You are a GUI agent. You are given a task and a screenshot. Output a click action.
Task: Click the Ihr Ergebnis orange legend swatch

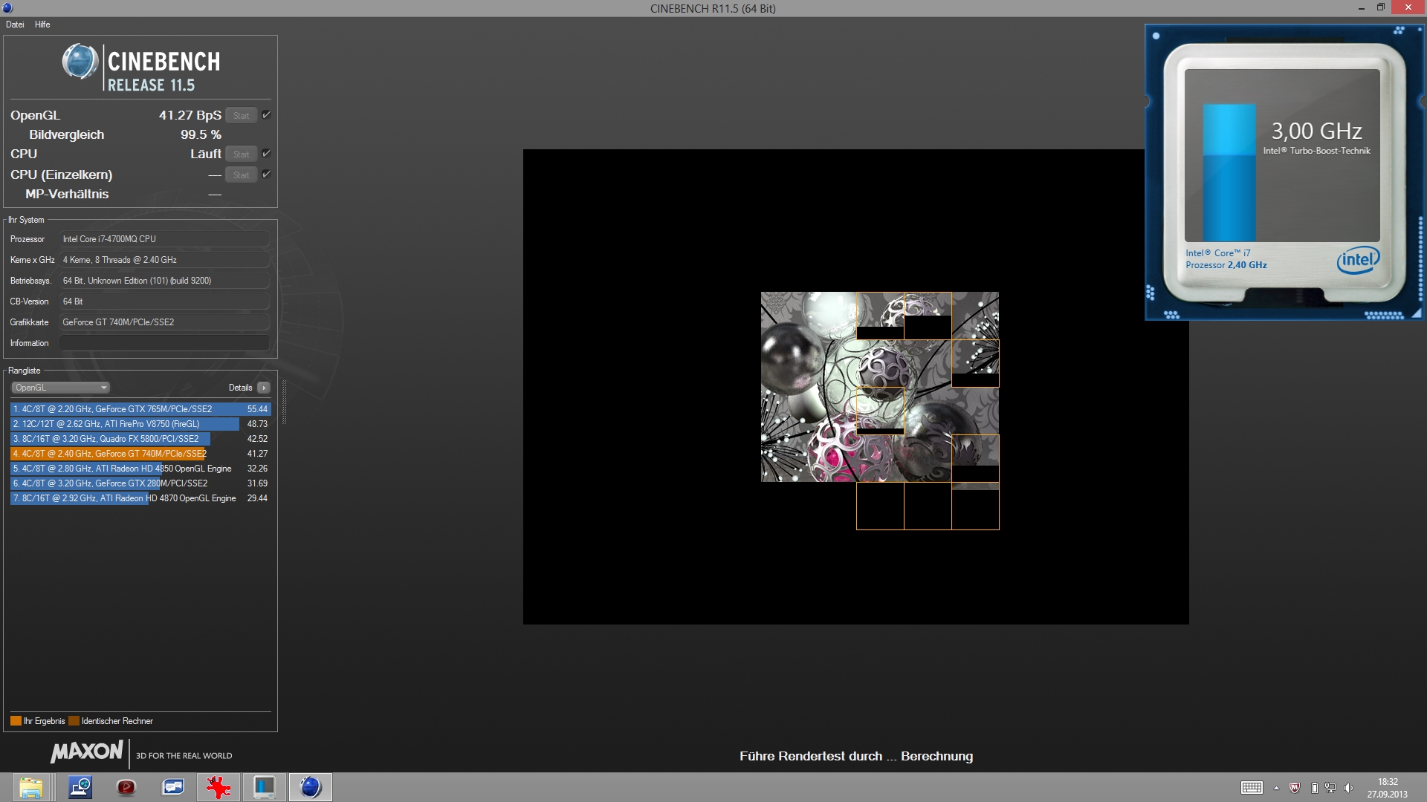(x=16, y=721)
